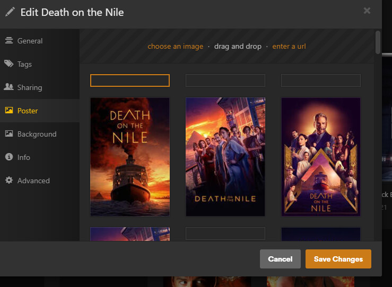The image size is (392, 287).
Task: Click the Background image icon
Action: click(9, 133)
